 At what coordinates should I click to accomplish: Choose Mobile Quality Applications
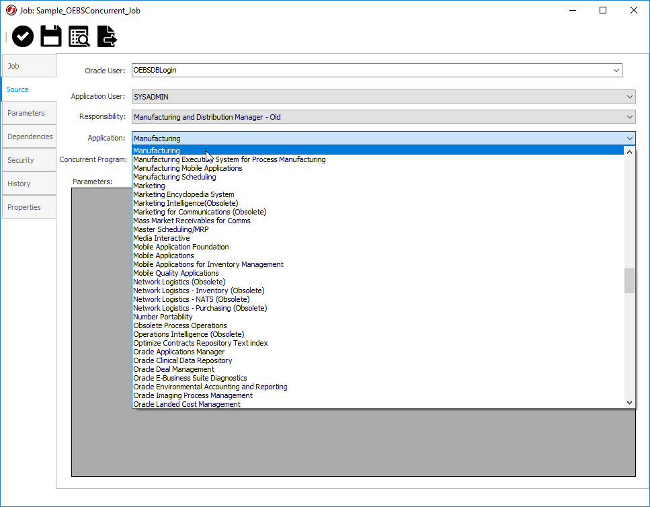tap(378, 273)
